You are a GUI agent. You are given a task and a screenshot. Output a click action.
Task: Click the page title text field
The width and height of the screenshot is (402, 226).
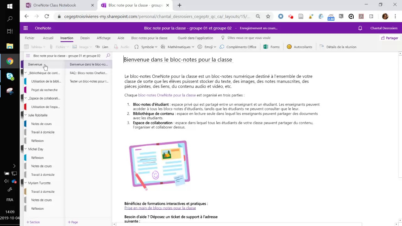click(178, 60)
